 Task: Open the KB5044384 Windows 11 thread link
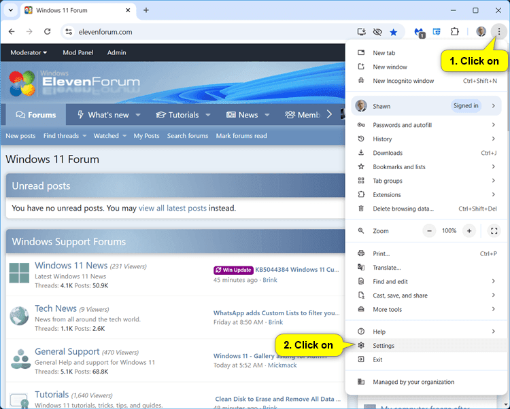click(296, 269)
